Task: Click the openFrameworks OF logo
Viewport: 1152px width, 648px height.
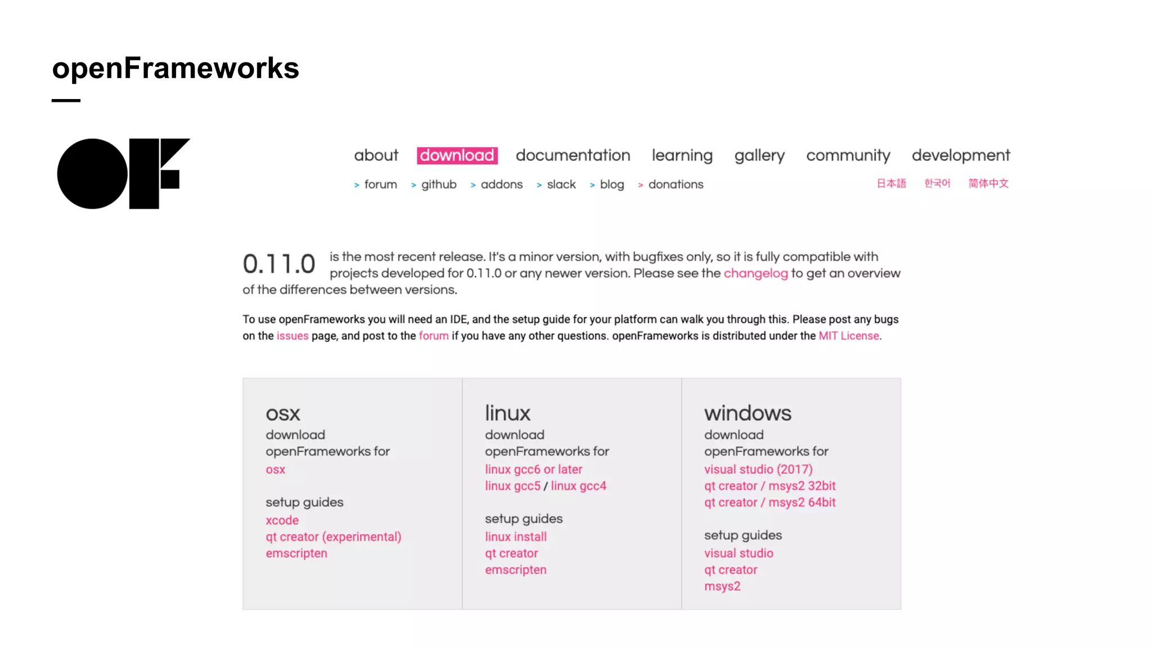Action: click(124, 173)
